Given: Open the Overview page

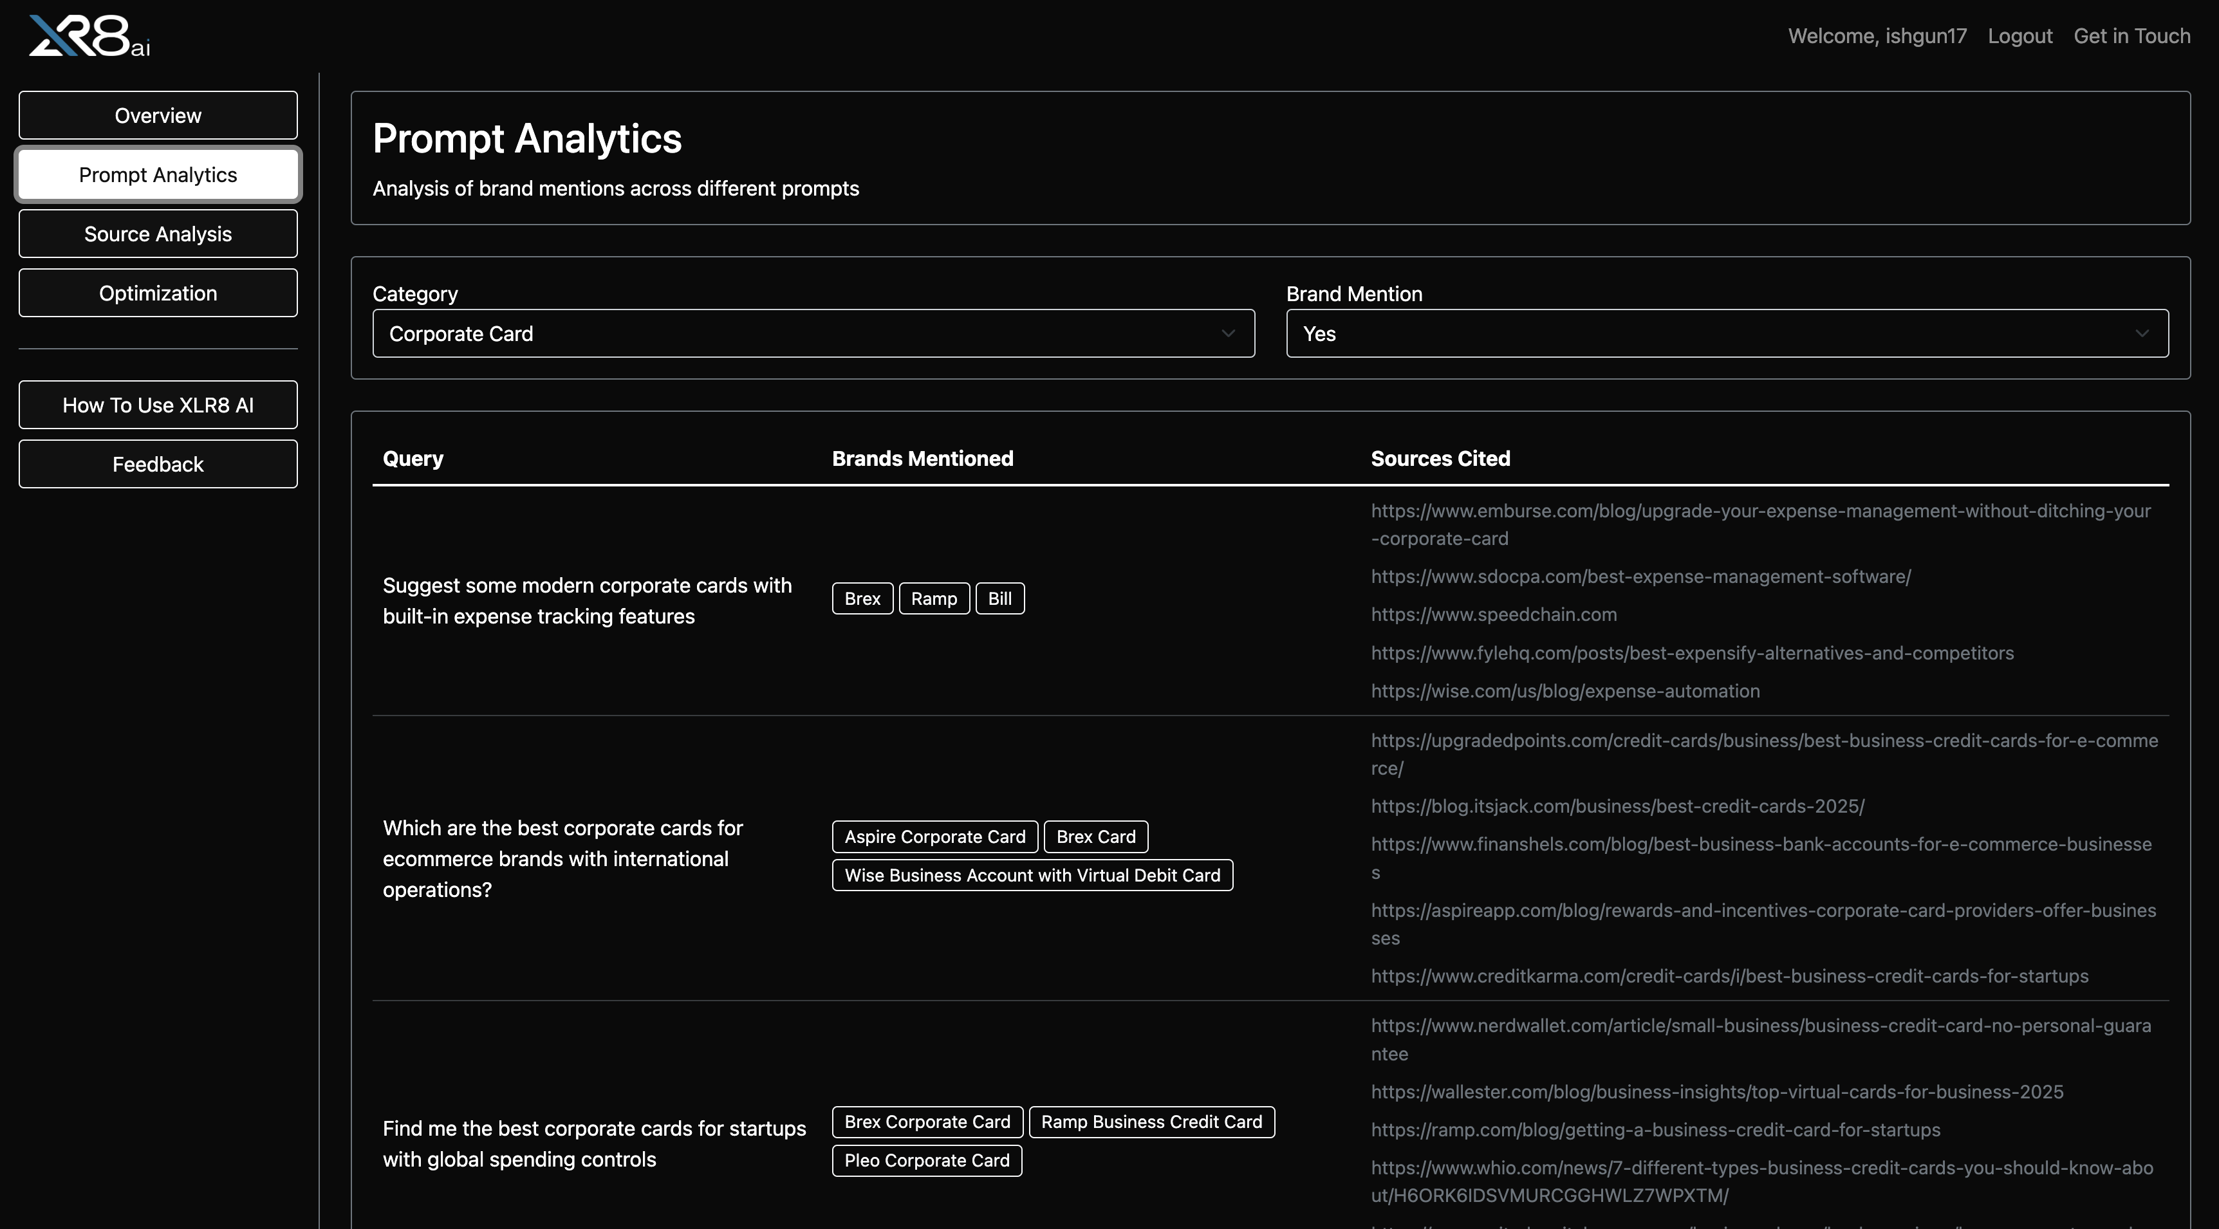Looking at the screenshot, I should pyautogui.click(x=158, y=115).
